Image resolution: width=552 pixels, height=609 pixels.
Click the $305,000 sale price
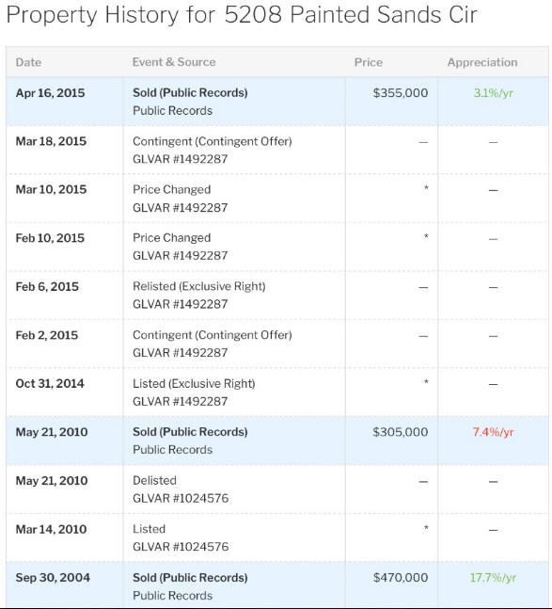pos(401,432)
